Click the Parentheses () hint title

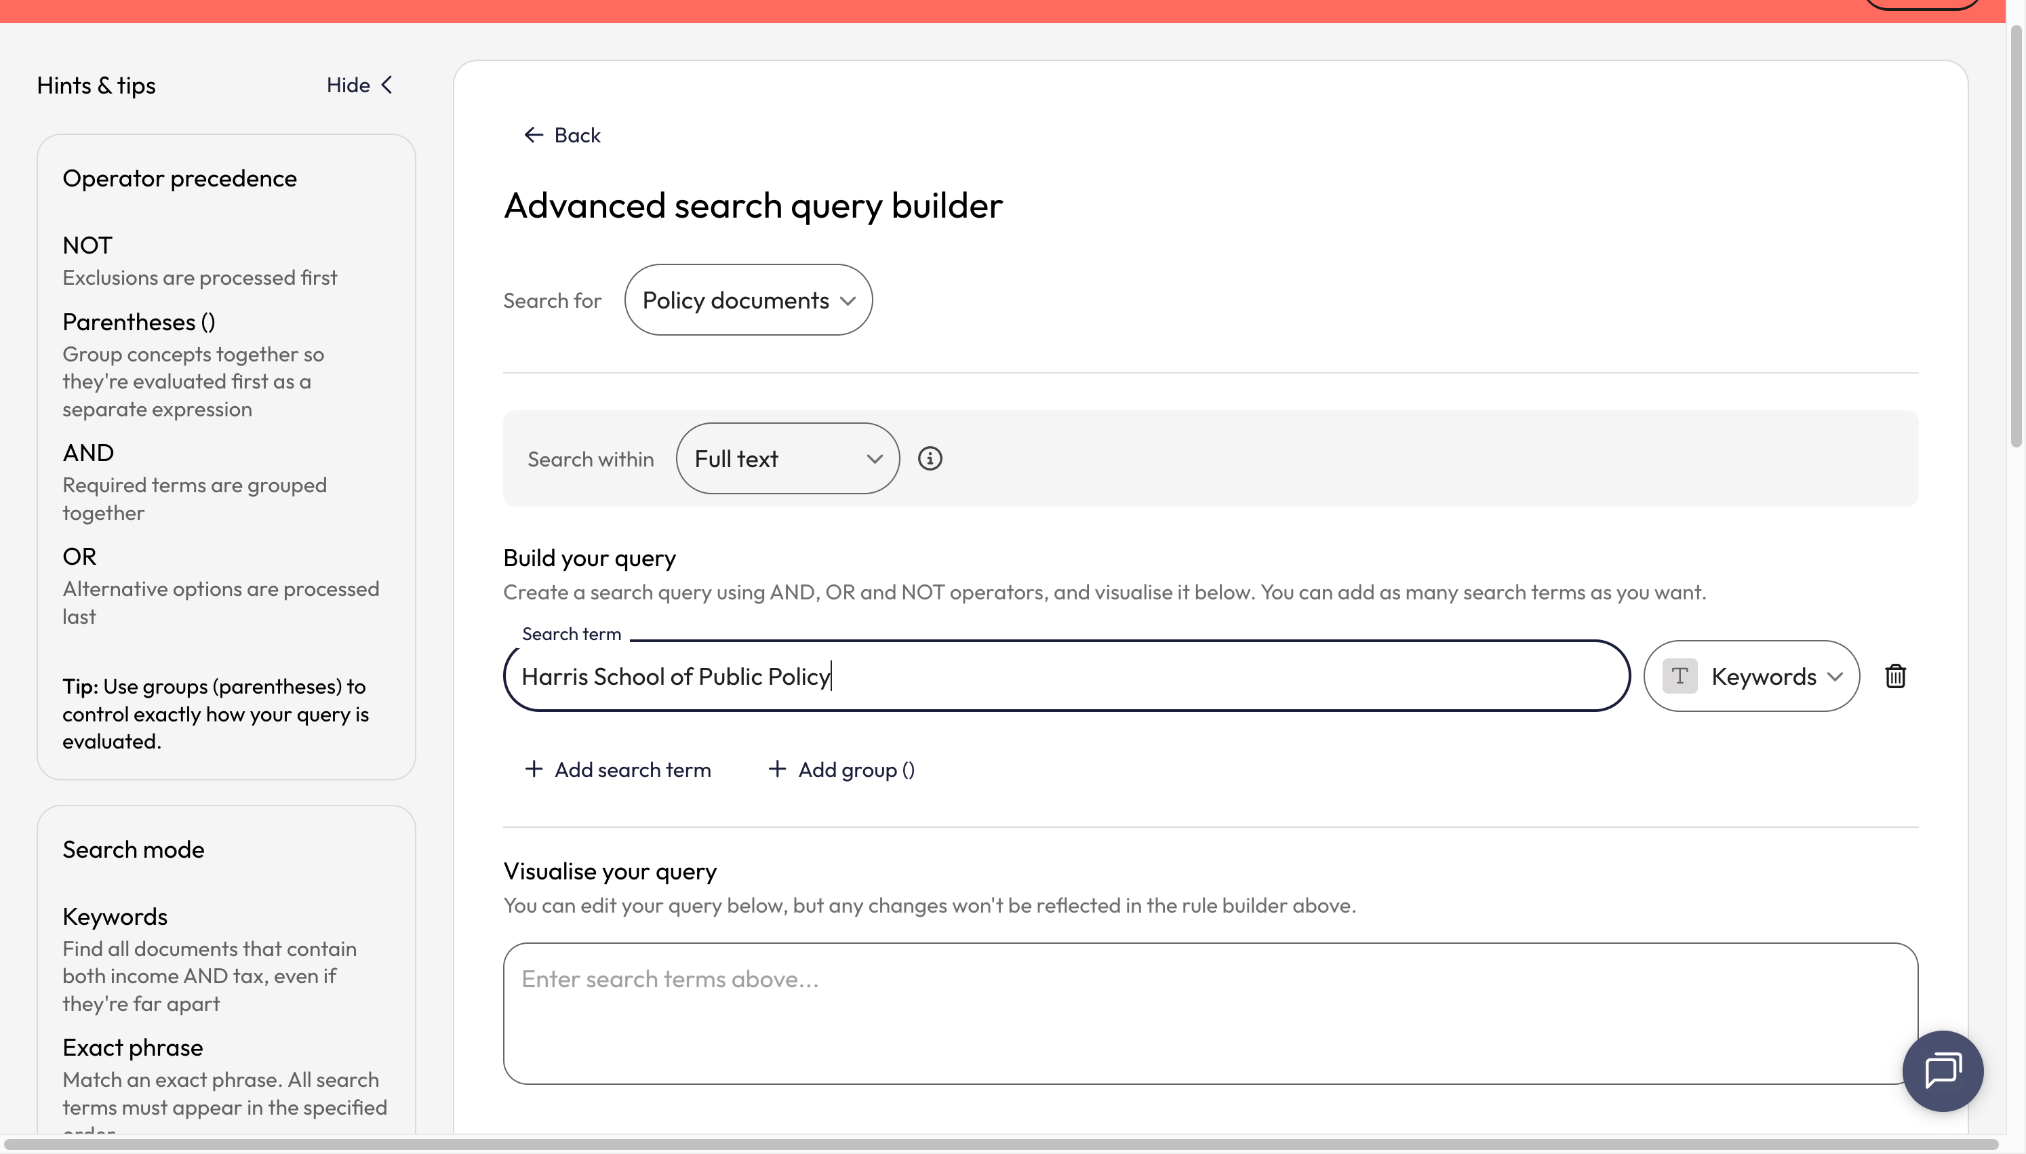138,322
